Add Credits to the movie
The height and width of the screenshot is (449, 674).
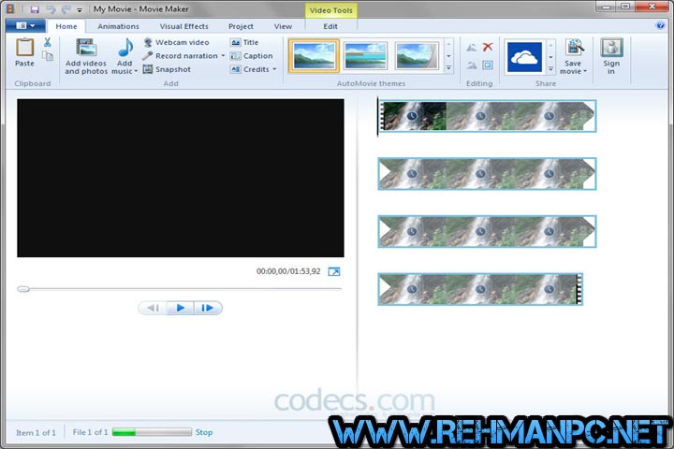coord(250,69)
